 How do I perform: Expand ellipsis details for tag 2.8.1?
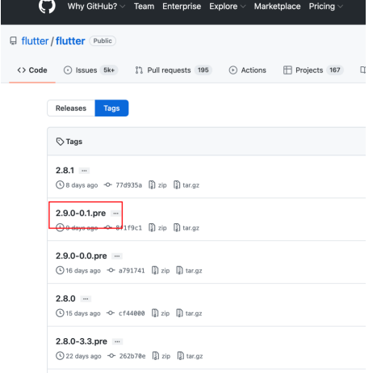tap(84, 171)
